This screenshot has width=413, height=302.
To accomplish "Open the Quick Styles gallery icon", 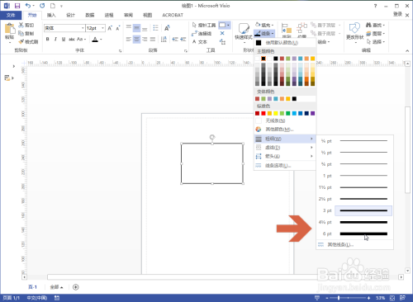I will [x=244, y=29].
